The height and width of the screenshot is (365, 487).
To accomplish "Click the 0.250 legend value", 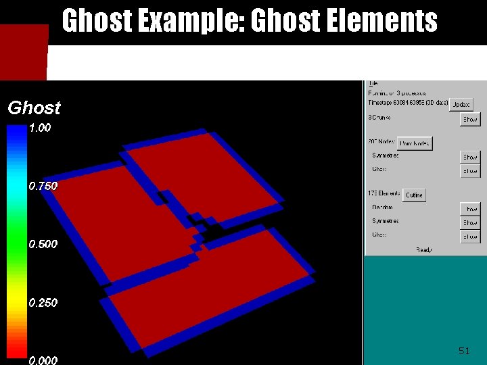I will (x=43, y=302).
